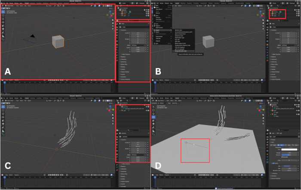Expand Delta Transform section in panel A
Screen dimensions: 301x190
126,54
